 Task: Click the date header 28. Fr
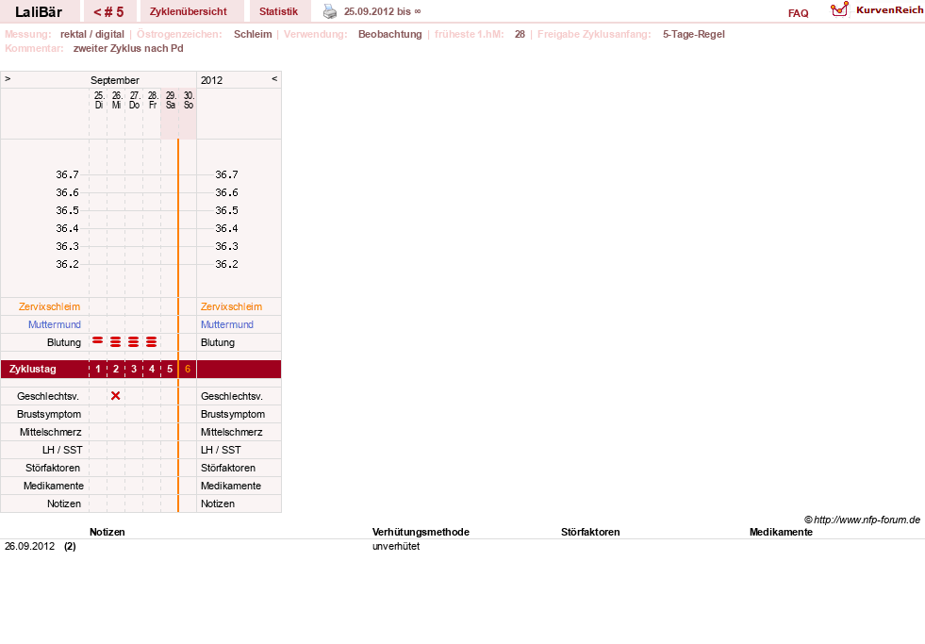point(152,100)
